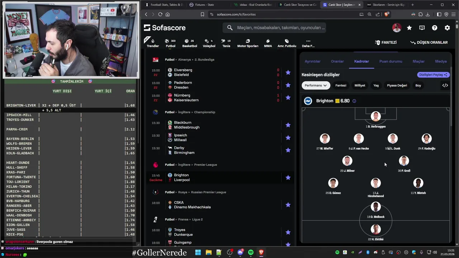Select the Motor Sporları category
The image size is (459, 258).
[248, 43]
